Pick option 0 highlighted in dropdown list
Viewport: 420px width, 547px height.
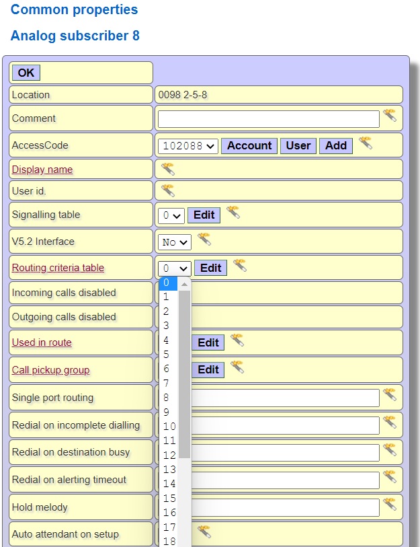coord(167,283)
